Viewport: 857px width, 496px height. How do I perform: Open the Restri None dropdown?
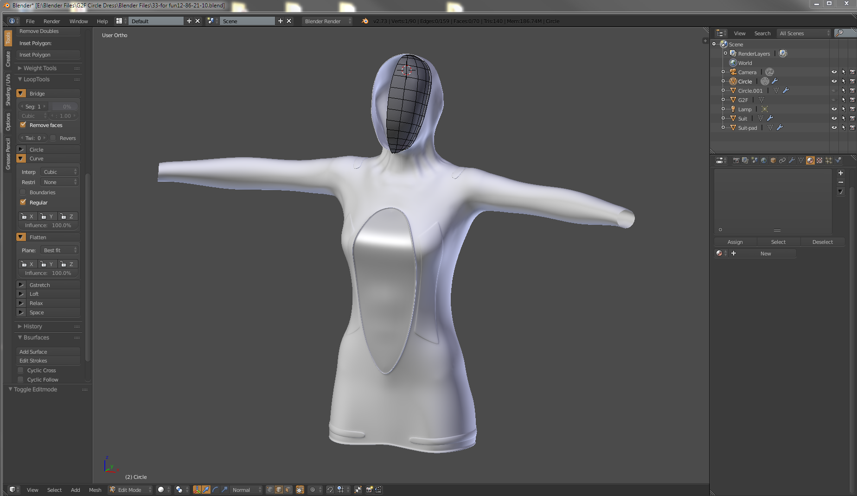(59, 182)
